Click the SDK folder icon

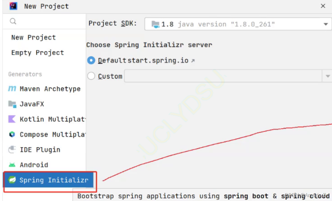point(155,24)
